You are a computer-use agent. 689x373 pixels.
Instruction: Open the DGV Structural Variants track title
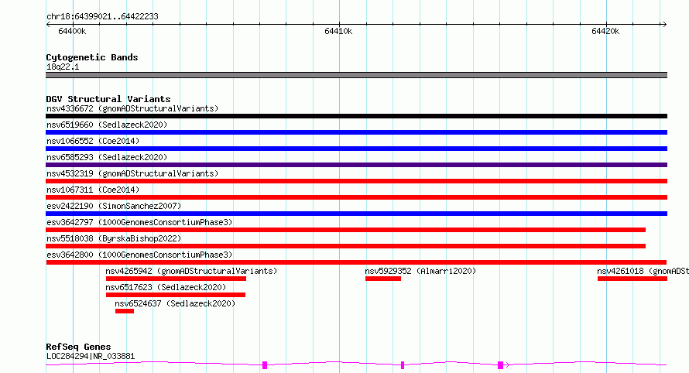click(108, 99)
